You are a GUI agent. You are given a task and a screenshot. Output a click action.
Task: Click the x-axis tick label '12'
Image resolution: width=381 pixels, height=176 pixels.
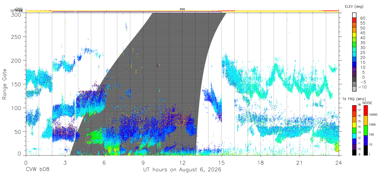click(x=182, y=163)
